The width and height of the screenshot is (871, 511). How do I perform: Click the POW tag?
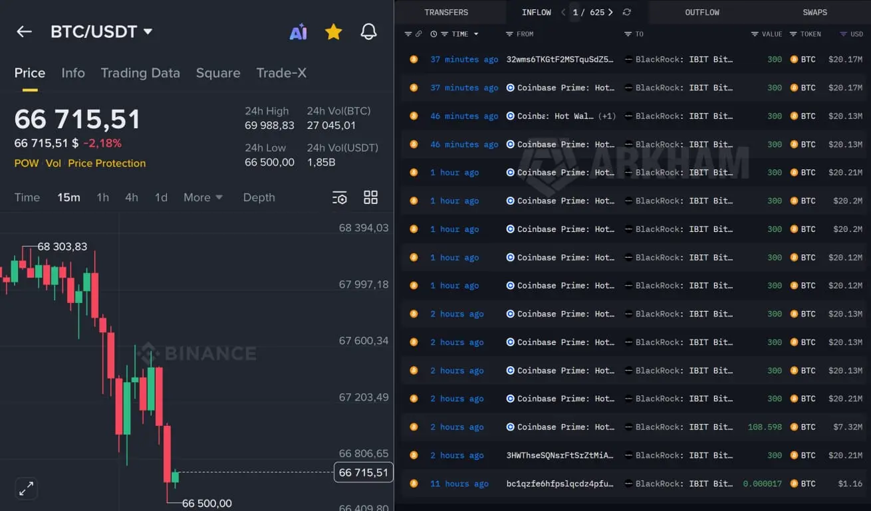(x=27, y=163)
